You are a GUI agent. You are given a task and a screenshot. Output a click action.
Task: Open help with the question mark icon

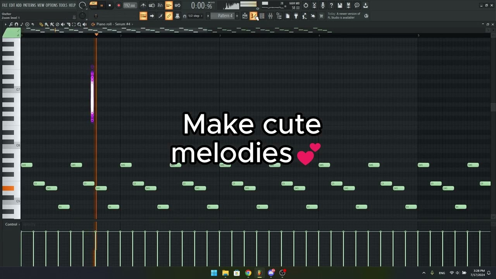(331, 5)
